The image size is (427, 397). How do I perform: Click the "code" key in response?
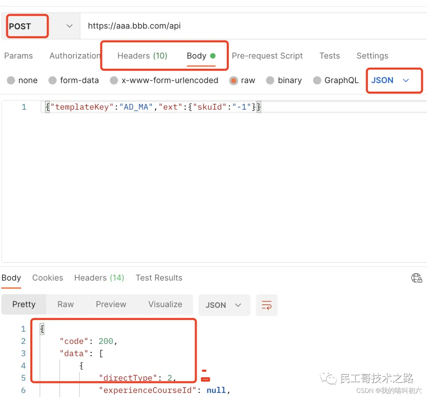(74, 341)
